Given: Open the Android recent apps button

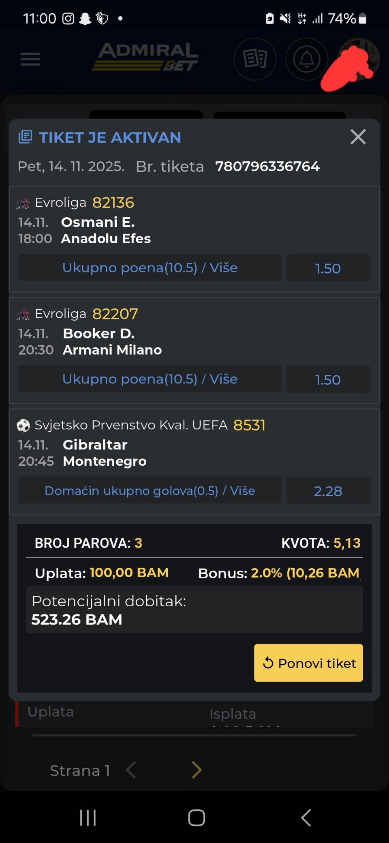Looking at the screenshot, I should click(88, 817).
